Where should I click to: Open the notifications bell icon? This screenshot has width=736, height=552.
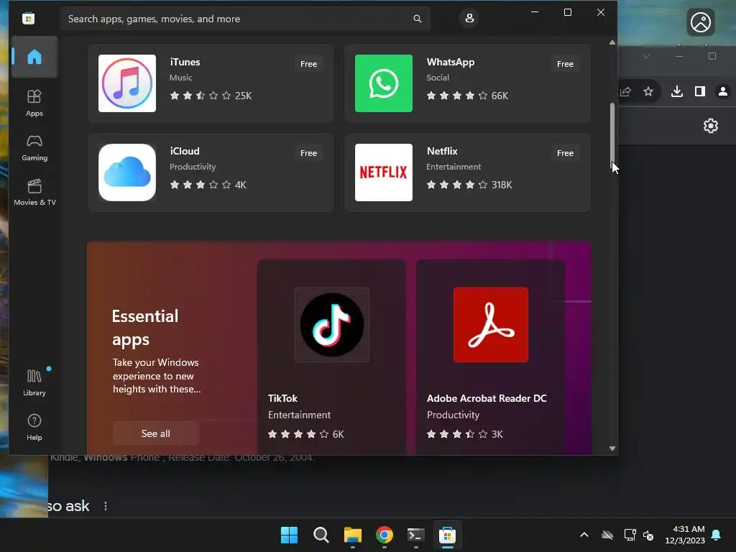[x=717, y=535]
